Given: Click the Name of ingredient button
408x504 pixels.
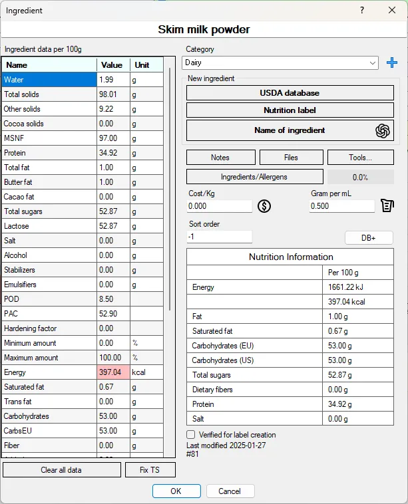Looking at the screenshot, I should [290, 130].
